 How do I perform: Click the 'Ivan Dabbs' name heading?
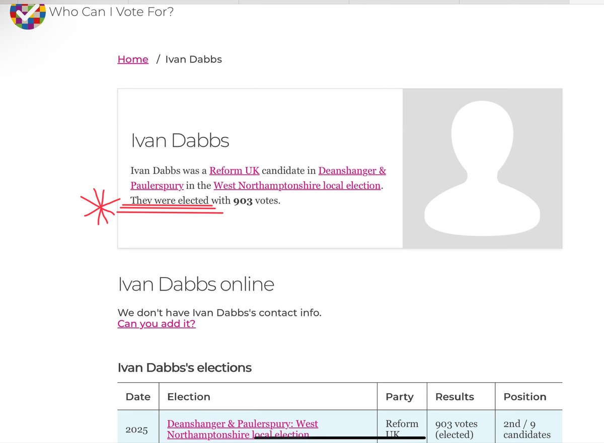(180, 140)
